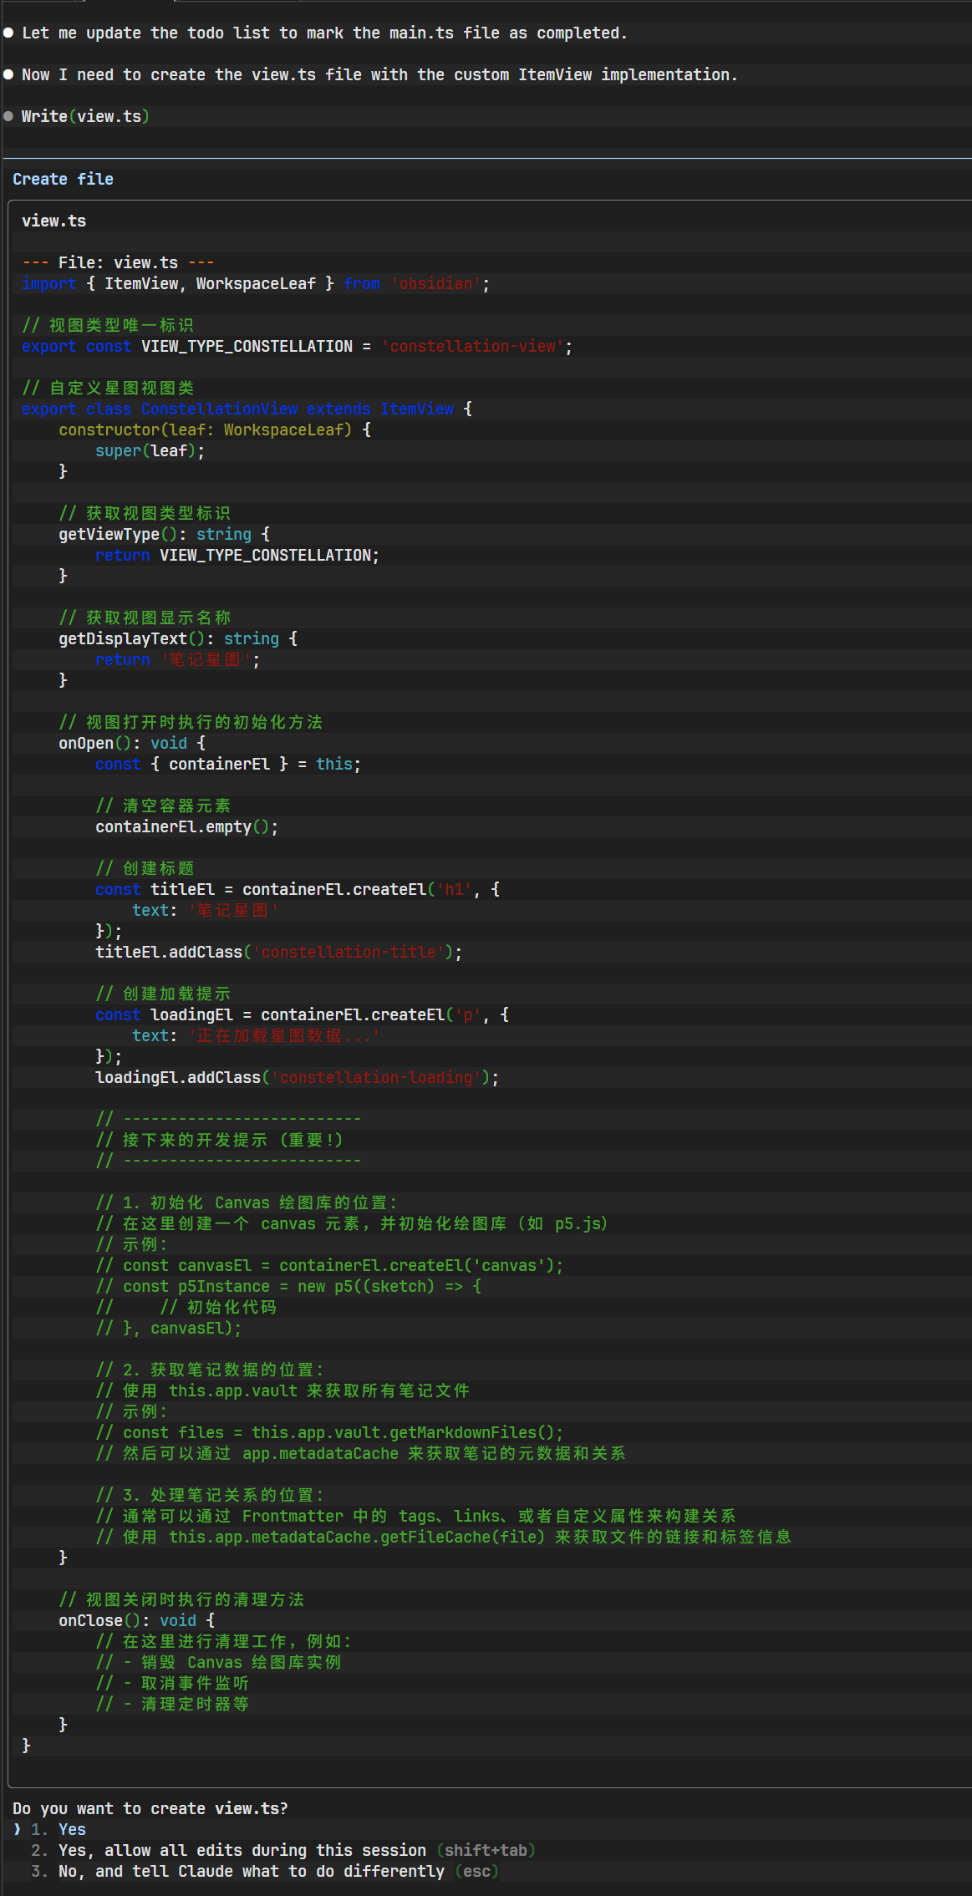Click the 'Do you want to create view.ts?' prompt
The image size is (972, 1896).
150,1808
